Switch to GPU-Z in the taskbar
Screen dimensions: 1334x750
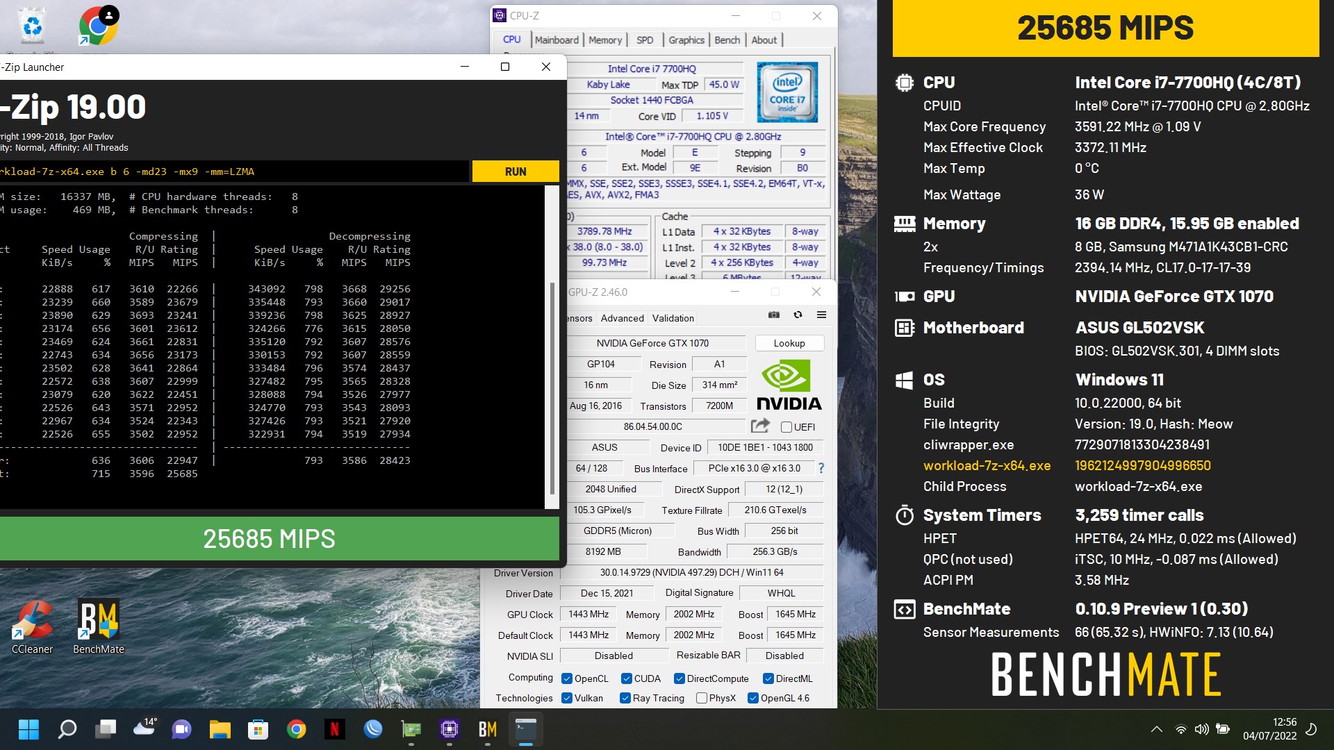point(411,729)
